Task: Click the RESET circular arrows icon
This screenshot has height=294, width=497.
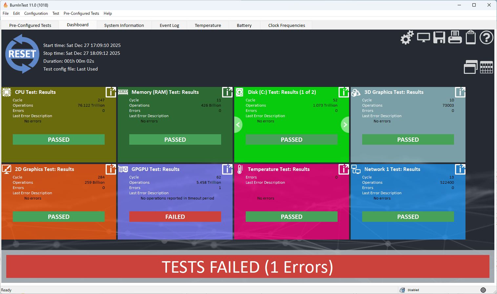Action: coord(22,54)
